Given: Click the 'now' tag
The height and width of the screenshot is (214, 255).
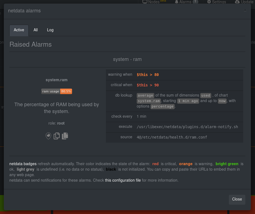Looking at the screenshot, I should 222,101.
